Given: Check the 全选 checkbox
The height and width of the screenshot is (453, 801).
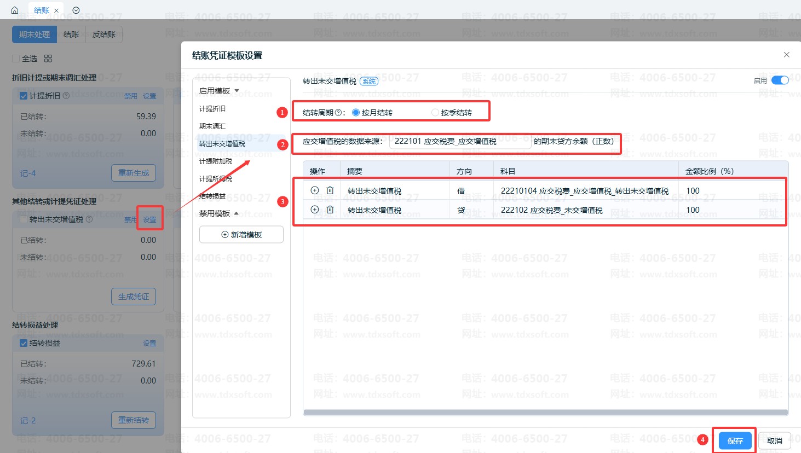Looking at the screenshot, I should tap(16, 59).
